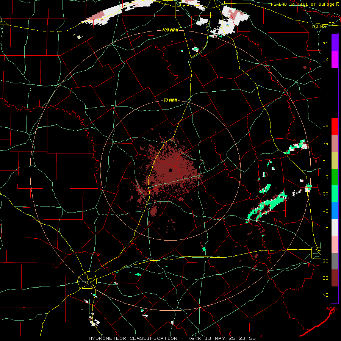This screenshot has width=341, height=341.
Task: Click the BI legend label
Action: click(x=325, y=278)
